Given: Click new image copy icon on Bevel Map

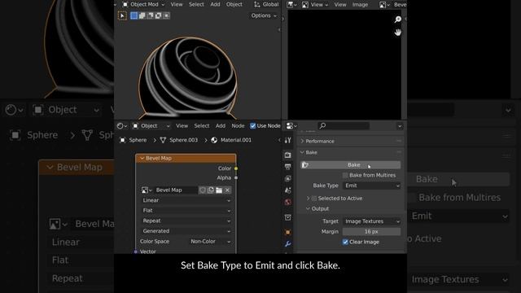Looking at the screenshot, I should (x=211, y=190).
